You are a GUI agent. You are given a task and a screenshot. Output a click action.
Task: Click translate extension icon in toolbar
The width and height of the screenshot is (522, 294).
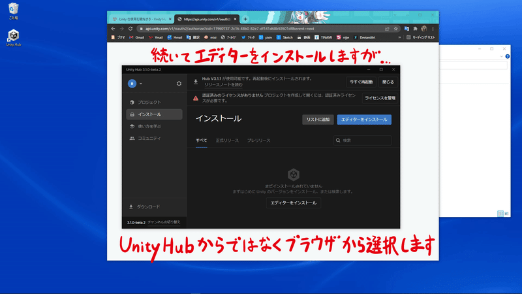tap(407, 29)
